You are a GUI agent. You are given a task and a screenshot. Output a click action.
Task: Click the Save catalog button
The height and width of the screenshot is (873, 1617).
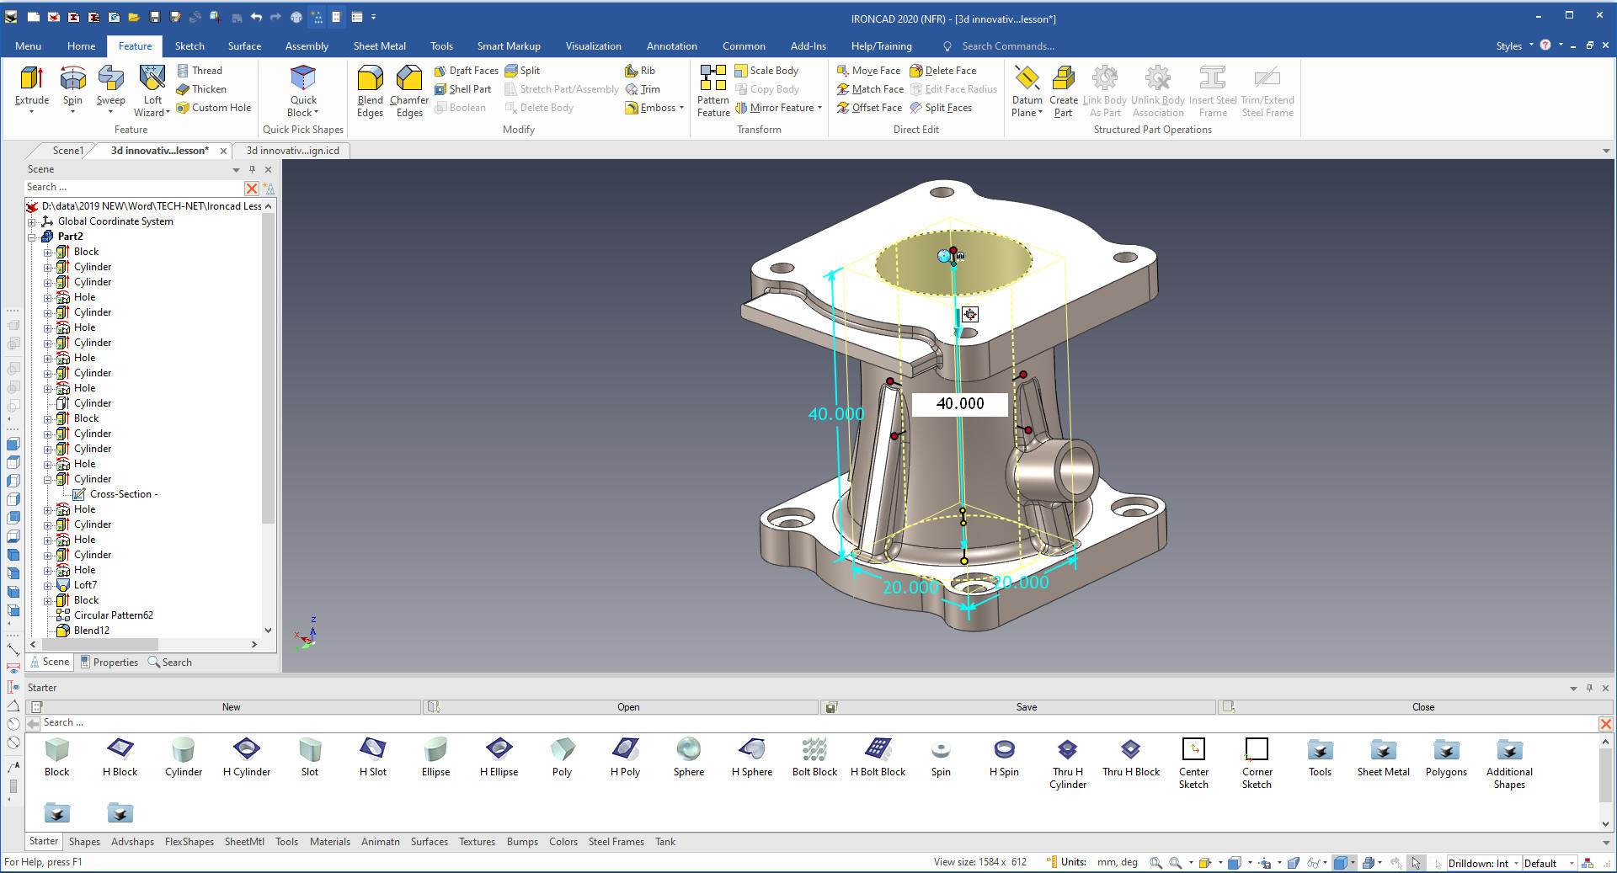pyautogui.click(x=1026, y=707)
